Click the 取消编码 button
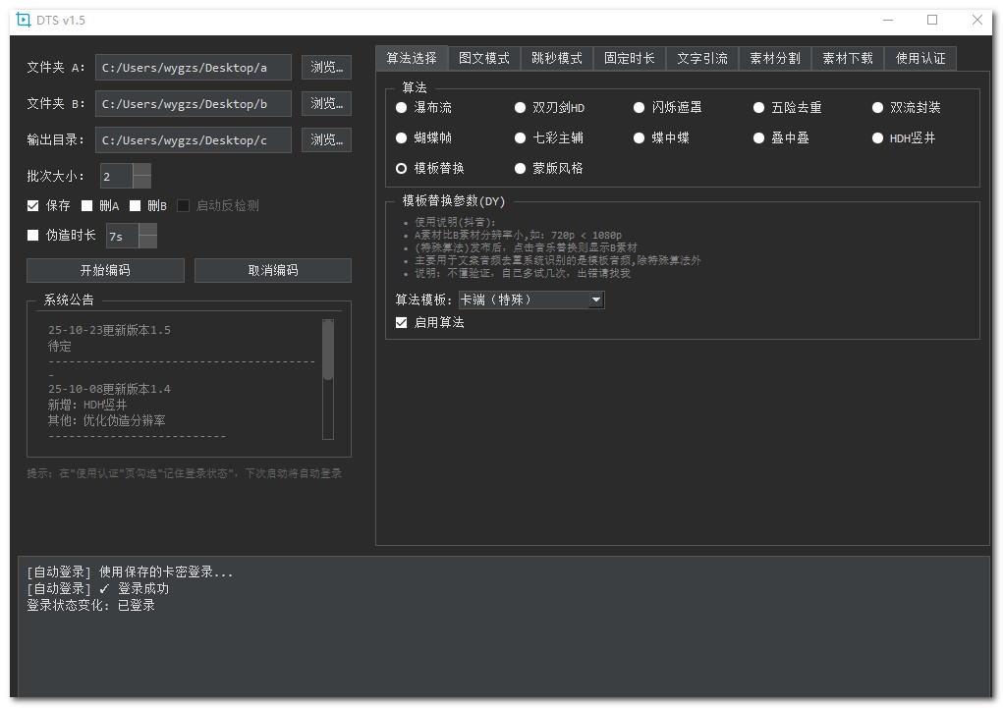Screen dimensions: 1003x708 (273, 270)
